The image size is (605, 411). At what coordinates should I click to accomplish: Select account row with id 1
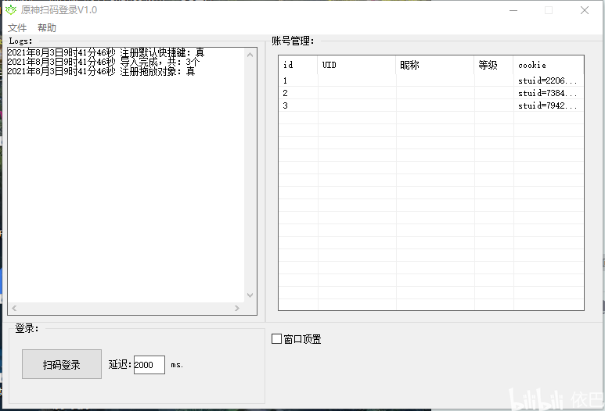pyautogui.click(x=431, y=80)
